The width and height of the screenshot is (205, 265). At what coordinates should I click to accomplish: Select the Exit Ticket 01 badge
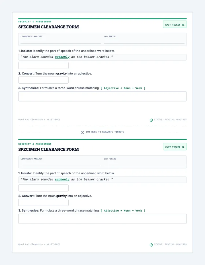click(x=175, y=24)
